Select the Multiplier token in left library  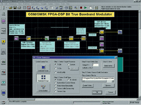coord(3,82)
